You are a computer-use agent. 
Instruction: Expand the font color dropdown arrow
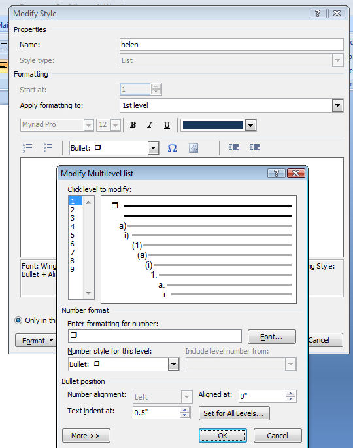[x=251, y=125]
